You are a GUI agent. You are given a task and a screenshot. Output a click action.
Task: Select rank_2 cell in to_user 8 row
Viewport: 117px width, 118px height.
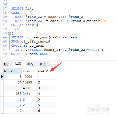click(x=46, y=99)
